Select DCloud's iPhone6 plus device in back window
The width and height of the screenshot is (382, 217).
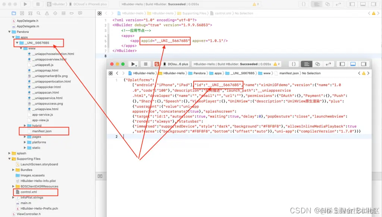tap(88, 4)
